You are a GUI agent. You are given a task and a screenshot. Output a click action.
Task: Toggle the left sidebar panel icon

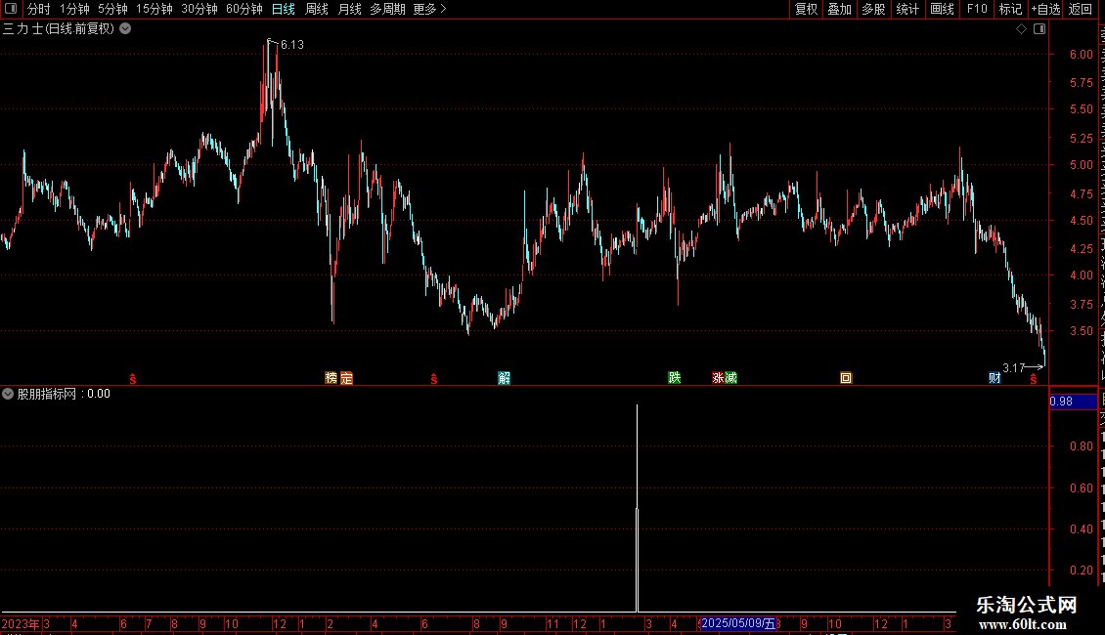tap(11, 9)
